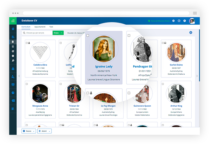Switch to the Curriculum tab

(26, 27)
